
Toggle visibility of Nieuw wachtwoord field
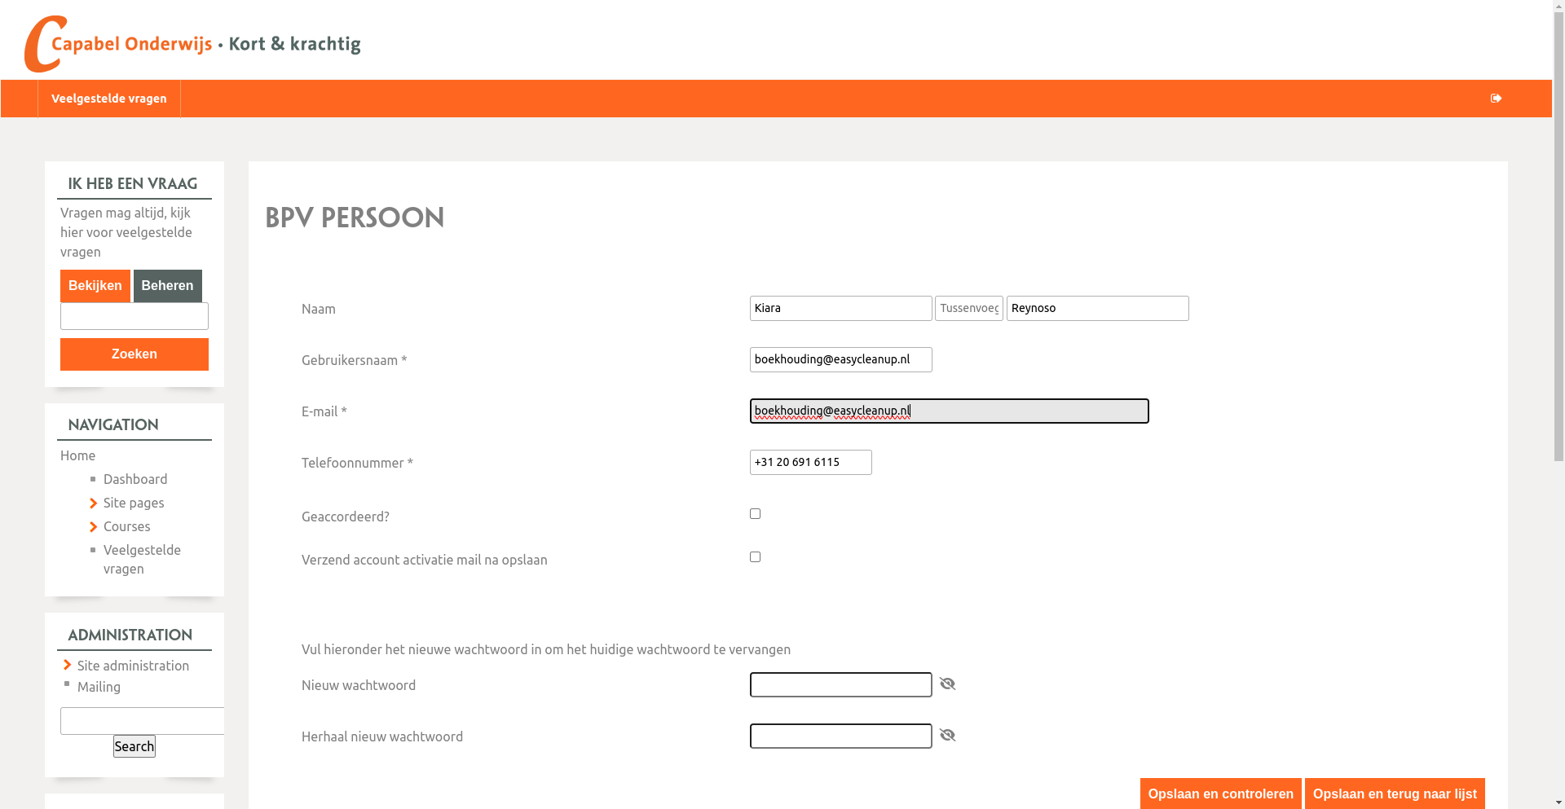pos(947,684)
